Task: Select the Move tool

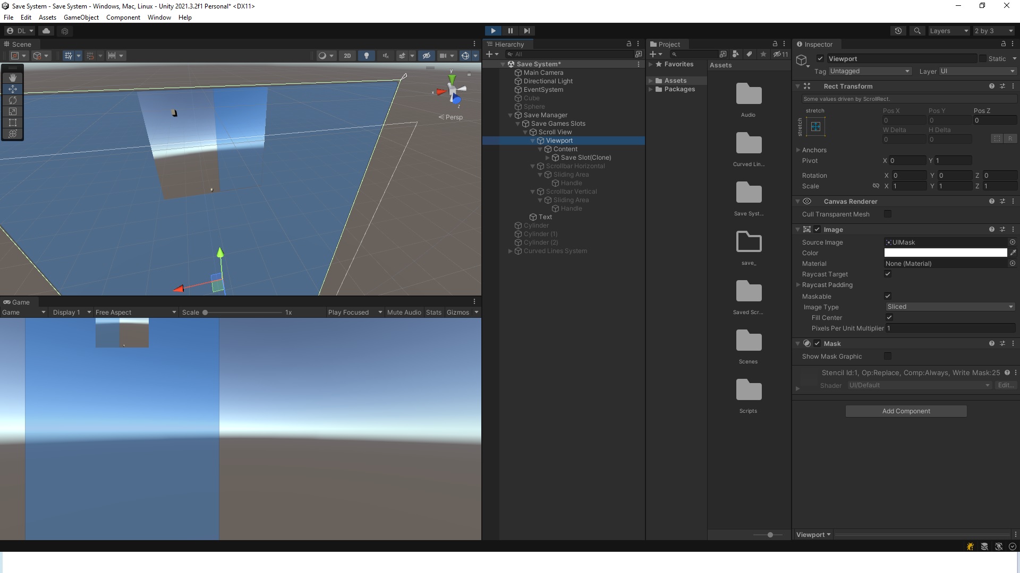Action: click(13, 89)
